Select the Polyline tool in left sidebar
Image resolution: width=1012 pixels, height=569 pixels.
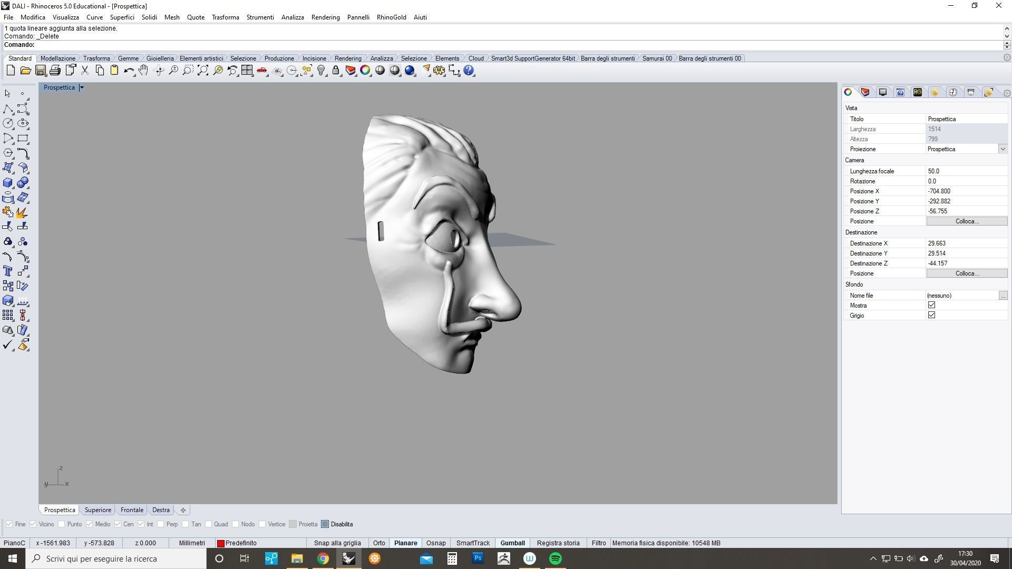click(8, 109)
